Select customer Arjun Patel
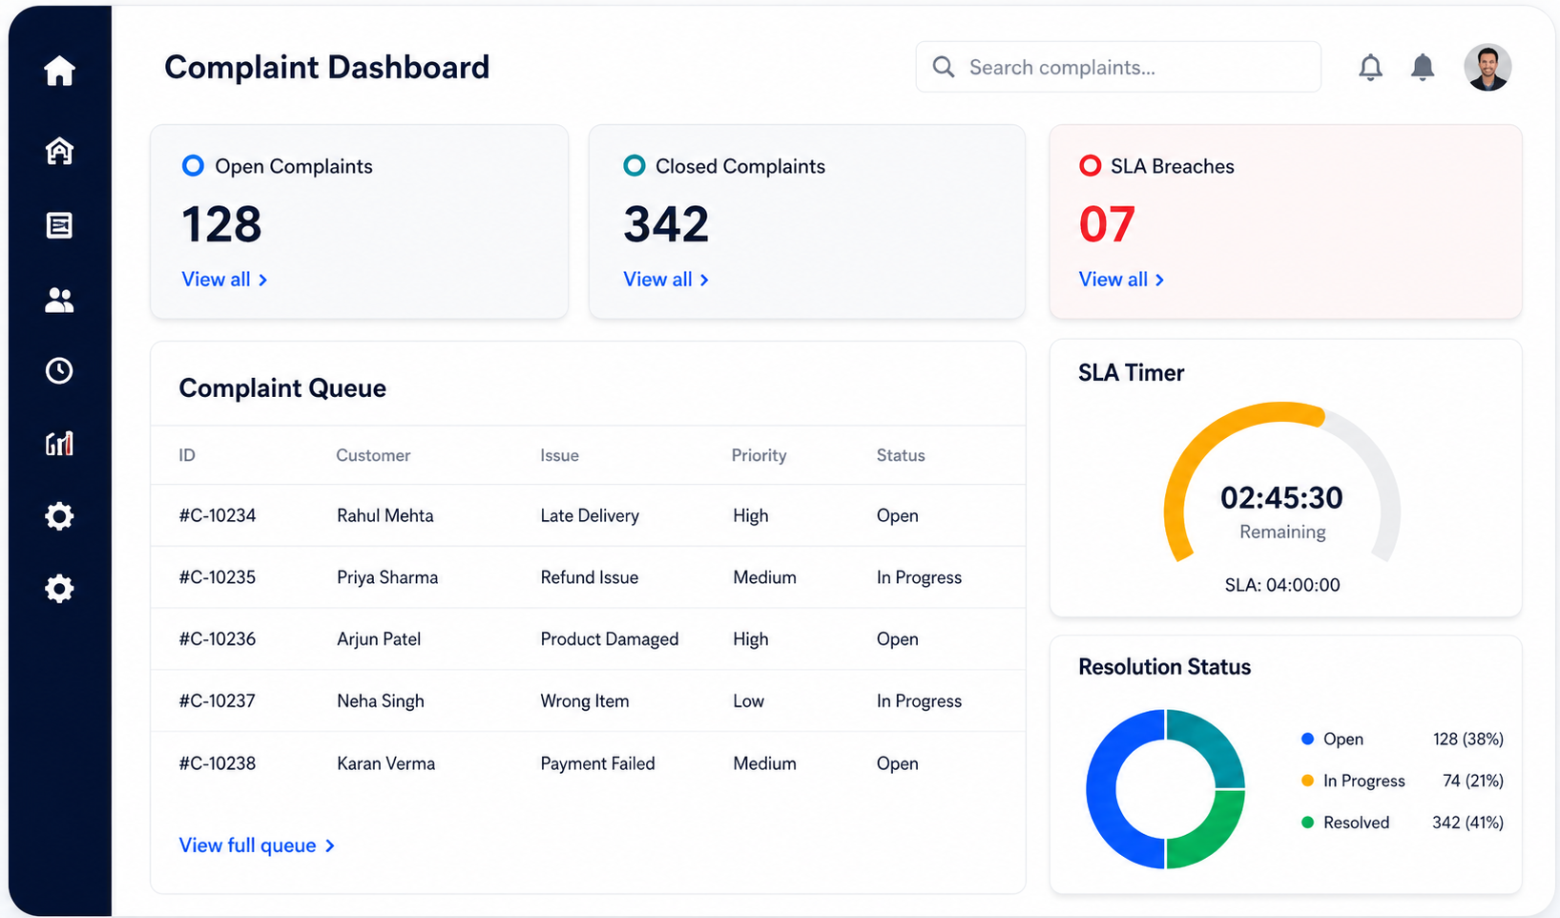Screen dimensions: 1560x918 coord(379,639)
